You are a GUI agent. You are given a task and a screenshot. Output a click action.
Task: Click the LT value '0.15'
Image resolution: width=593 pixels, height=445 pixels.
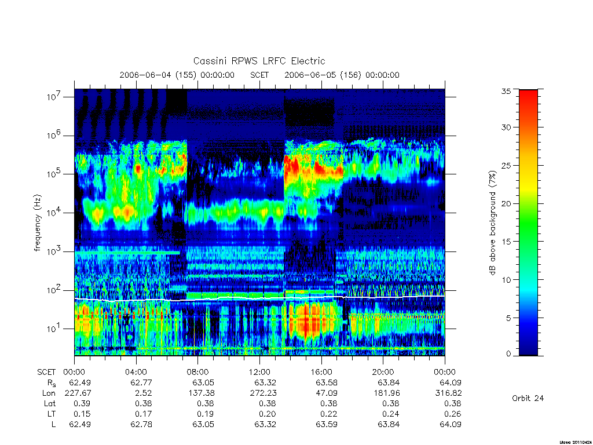[x=82, y=414]
